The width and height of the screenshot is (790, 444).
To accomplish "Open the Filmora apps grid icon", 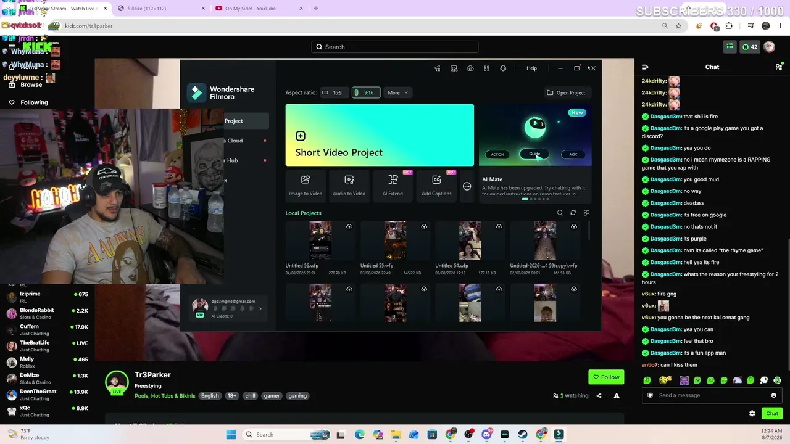I will point(486,68).
